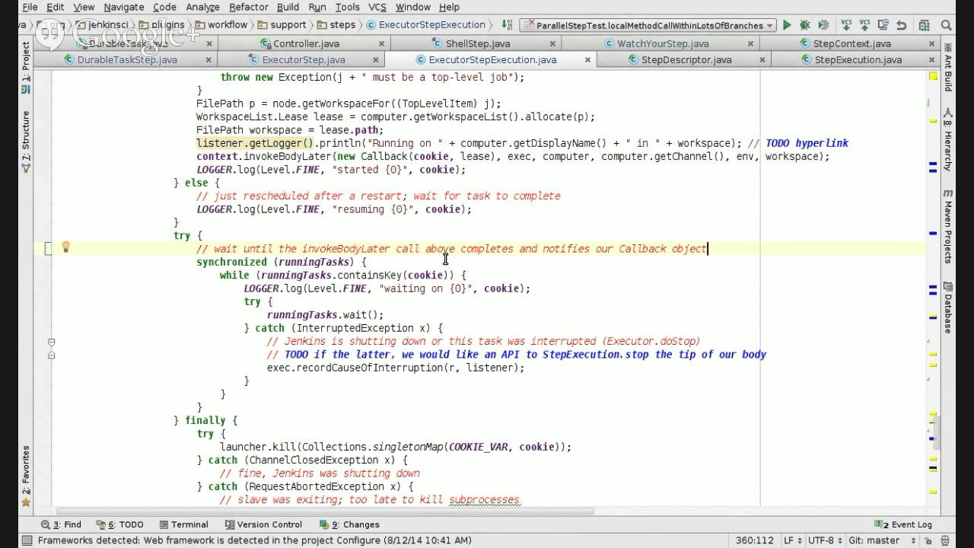Screen dimensions: 974x548
Task: Open the TODO tool window
Action: [119, 524]
